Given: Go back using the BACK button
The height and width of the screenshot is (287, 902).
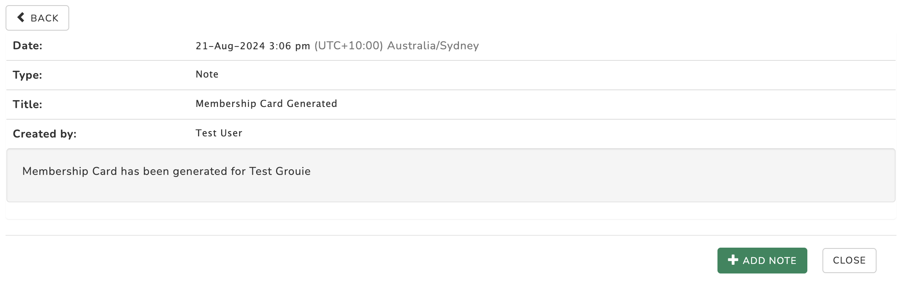Looking at the screenshot, I should pyautogui.click(x=37, y=18).
